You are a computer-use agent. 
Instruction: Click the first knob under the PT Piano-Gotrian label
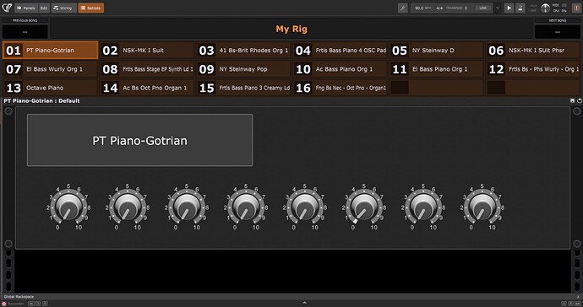(x=69, y=207)
